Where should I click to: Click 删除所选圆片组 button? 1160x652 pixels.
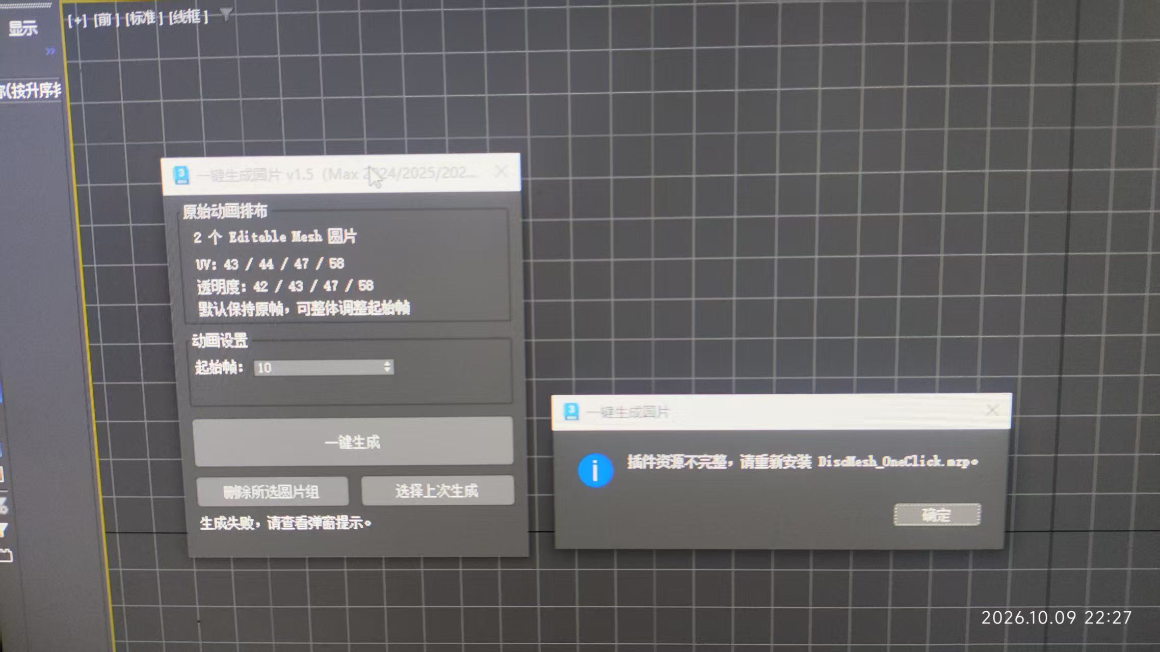coord(272,492)
